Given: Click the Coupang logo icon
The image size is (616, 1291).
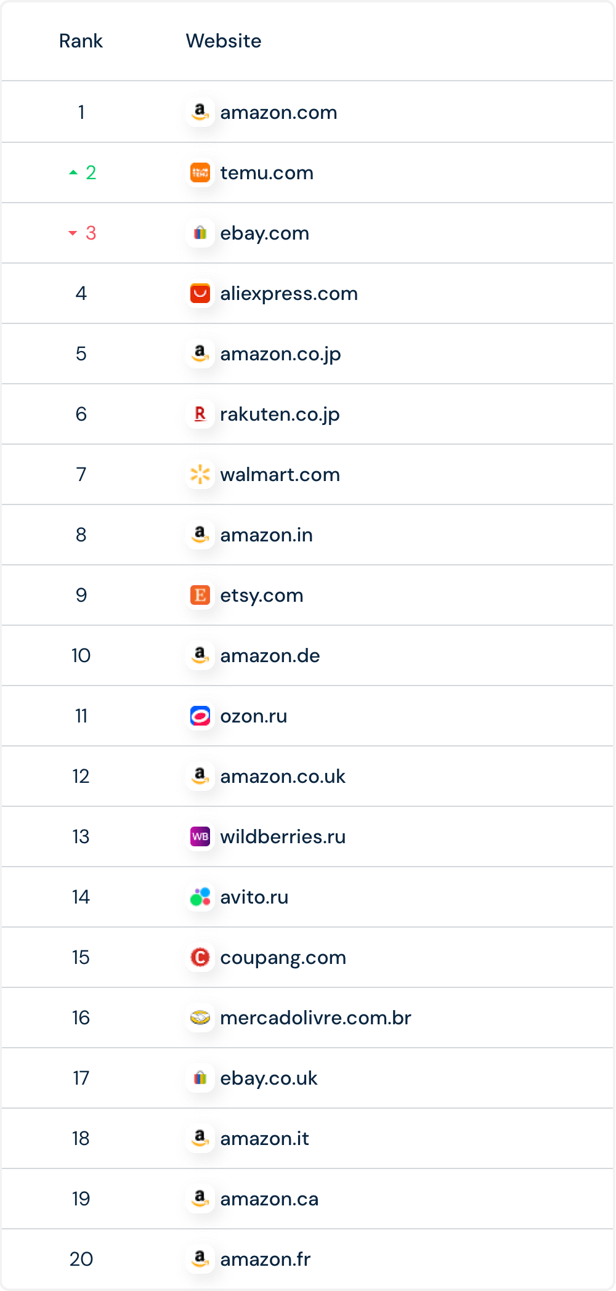Looking at the screenshot, I should [x=200, y=957].
